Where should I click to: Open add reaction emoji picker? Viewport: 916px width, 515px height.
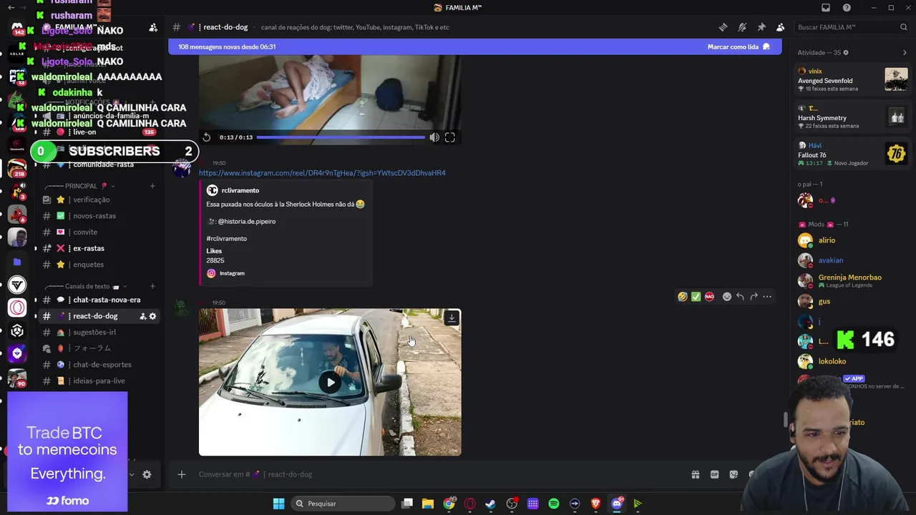pos(727,297)
